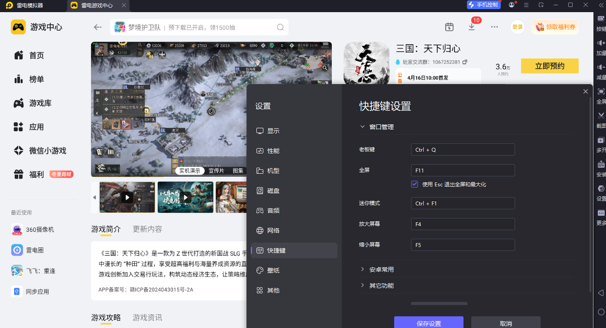Toggle 使用 Esc 退出全屏和最大化 checkbox
The width and height of the screenshot is (606, 328).
[415, 184]
